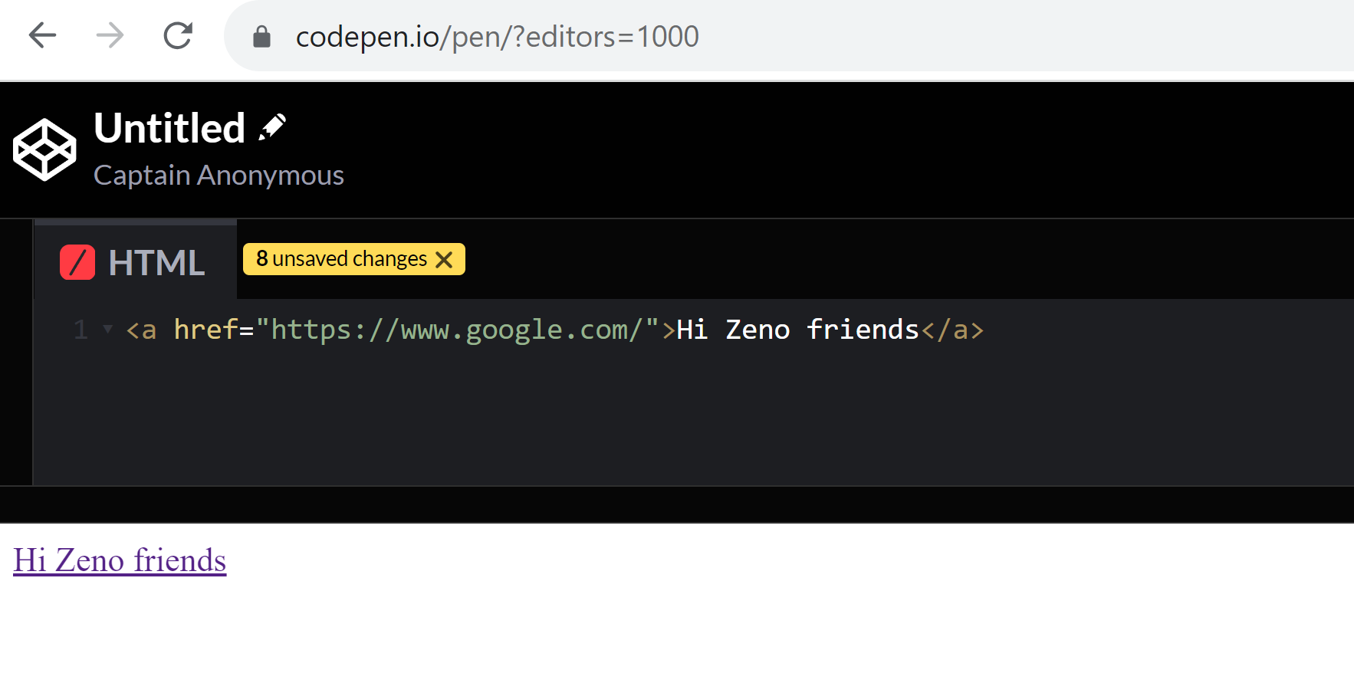Image resolution: width=1354 pixels, height=683 pixels.
Task: Select the HTML editor tab
Action: point(156,263)
